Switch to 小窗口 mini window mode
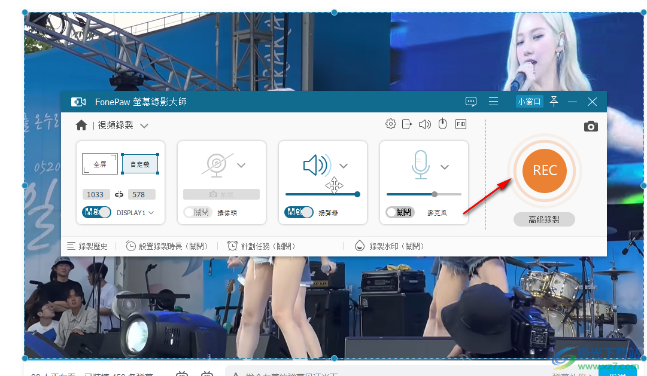 pos(530,102)
